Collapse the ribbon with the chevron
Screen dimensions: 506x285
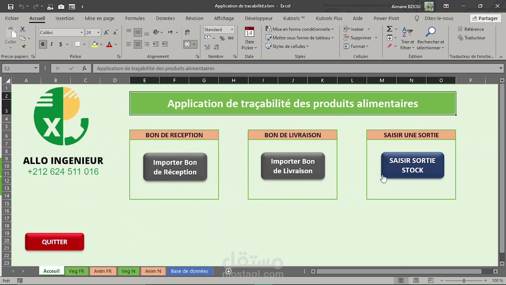coord(501,57)
